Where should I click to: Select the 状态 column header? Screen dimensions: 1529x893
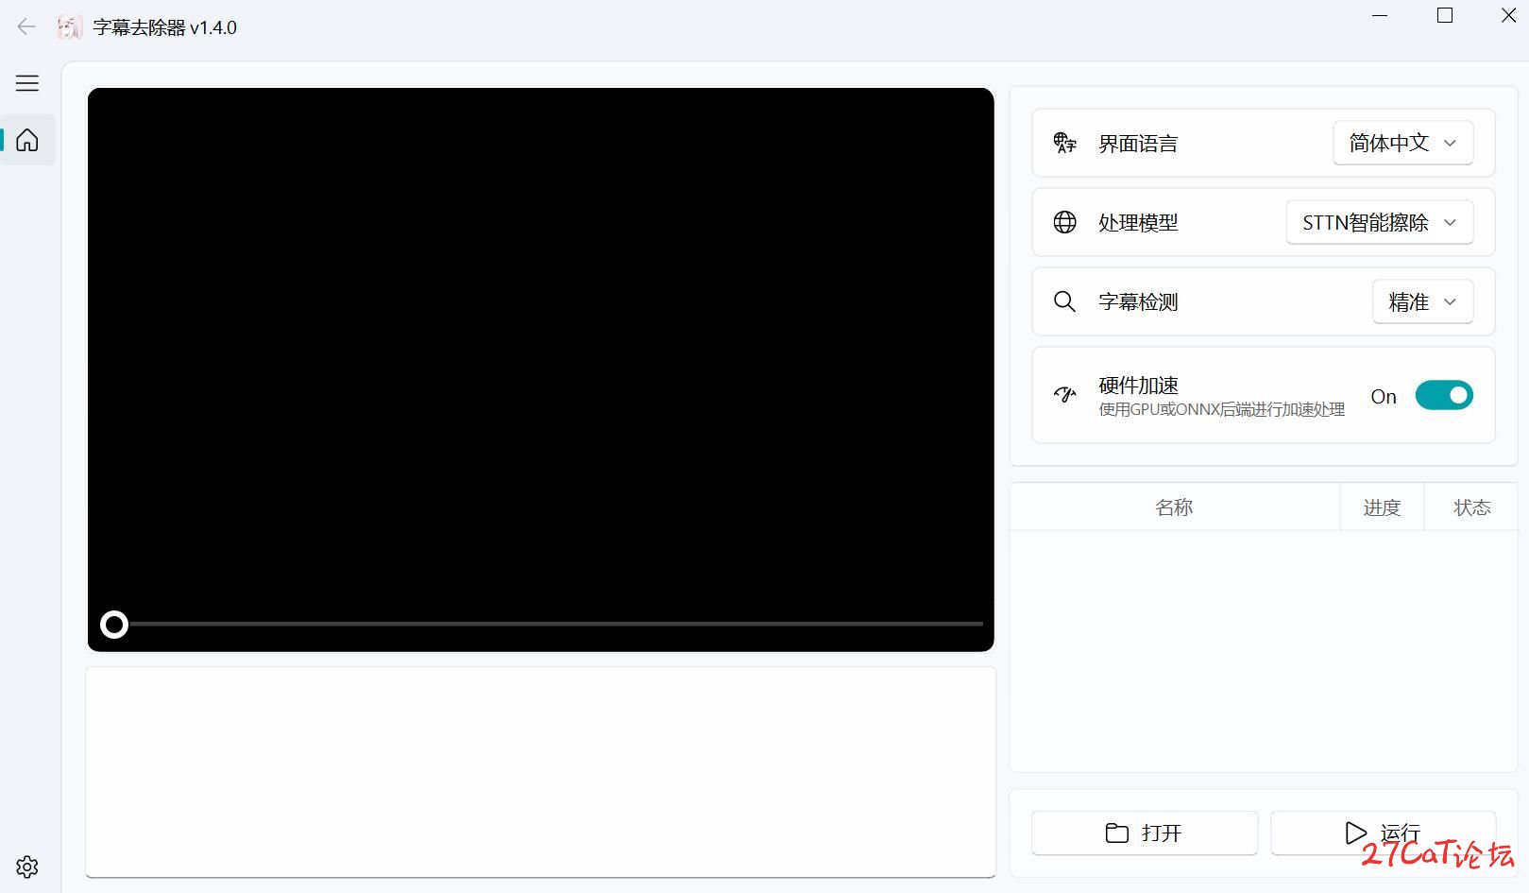(1471, 507)
